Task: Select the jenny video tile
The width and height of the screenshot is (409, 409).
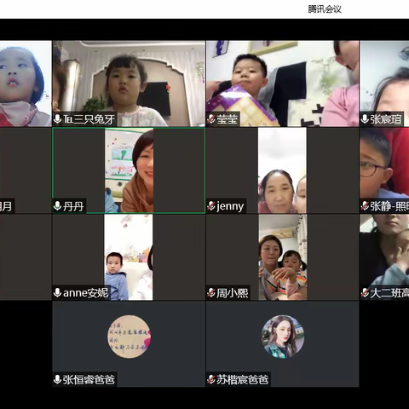Action: tap(282, 170)
